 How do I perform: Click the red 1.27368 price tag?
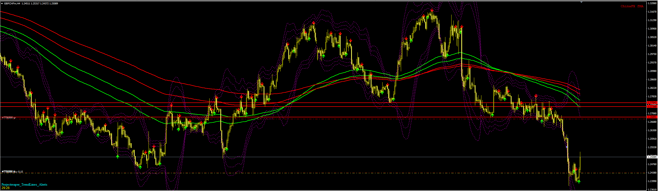[x=652, y=106]
